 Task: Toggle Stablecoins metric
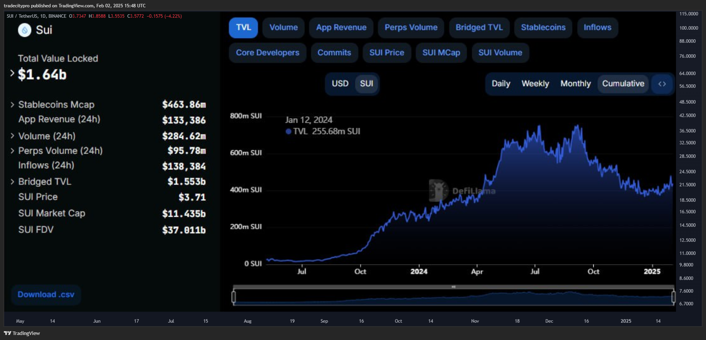[x=543, y=27]
